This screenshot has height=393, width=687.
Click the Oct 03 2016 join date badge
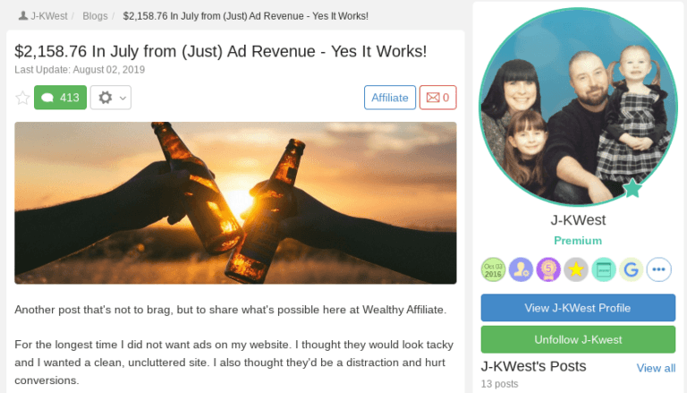493,269
